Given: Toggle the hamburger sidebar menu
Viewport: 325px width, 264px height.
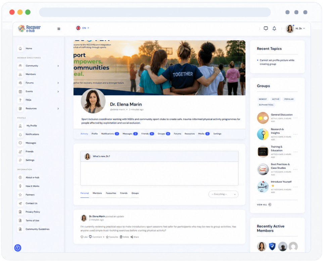Looking at the screenshot, I should 59,29.
